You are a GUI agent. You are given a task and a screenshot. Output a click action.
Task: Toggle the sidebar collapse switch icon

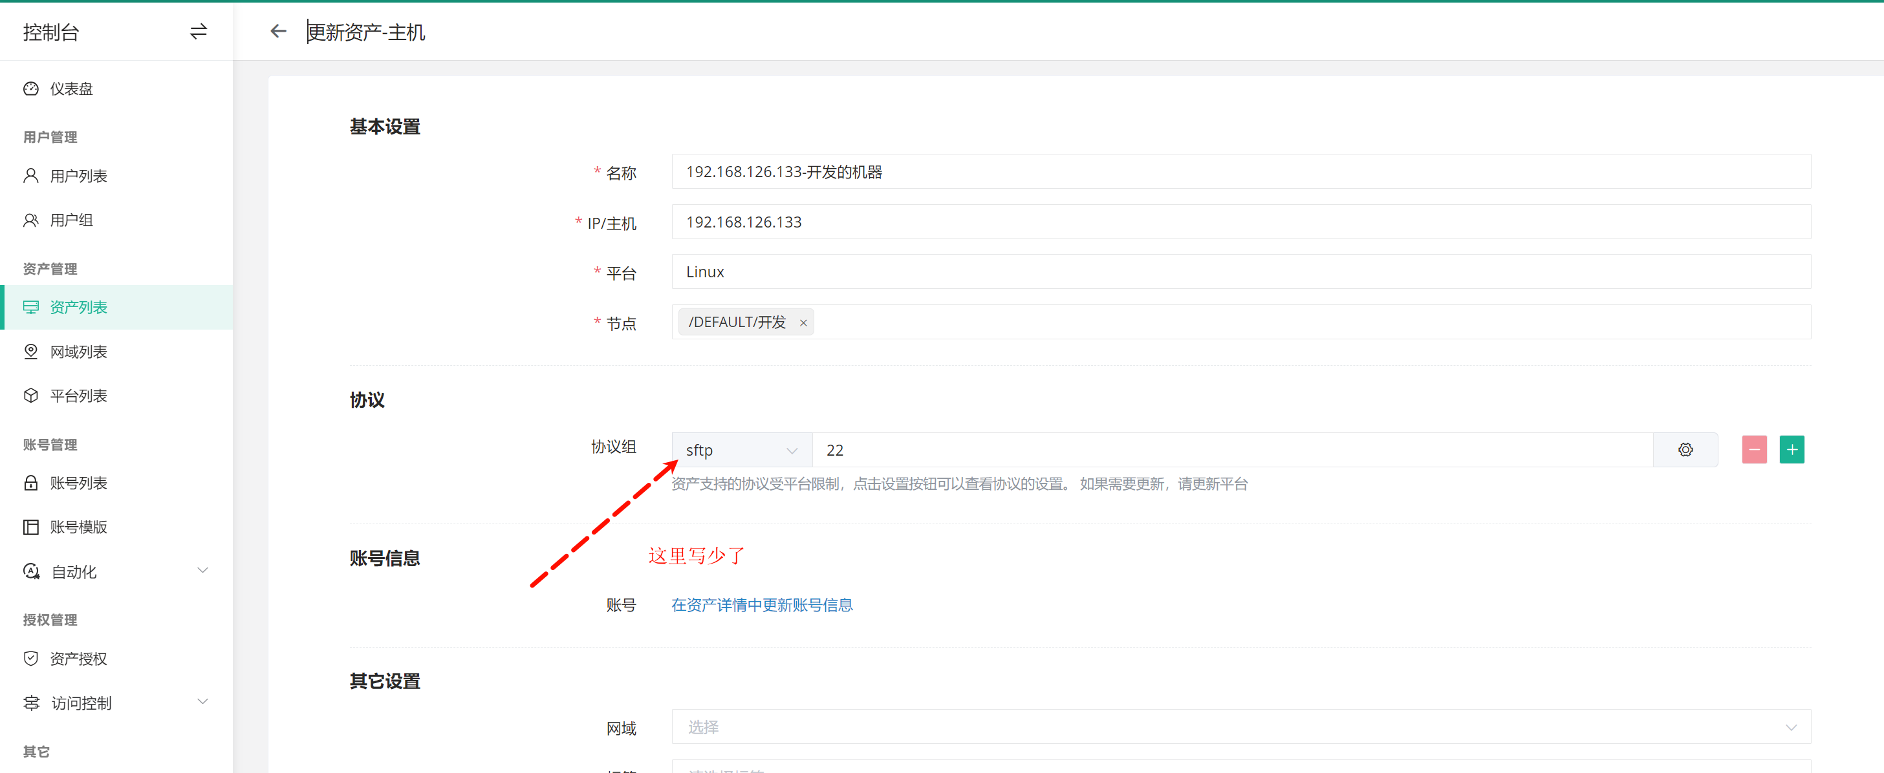[198, 32]
